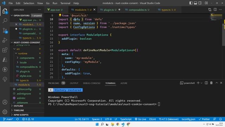This screenshot has height=127, width=225.
Task: Show the Output panel tab
Action: pos(74,83)
